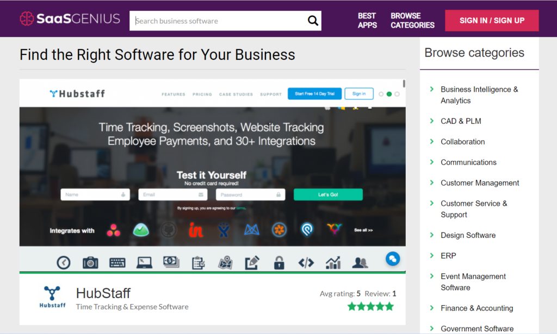Image resolution: width=557 pixels, height=334 pixels.
Task: Click the GitHub integration icon
Action: (169, 230)
